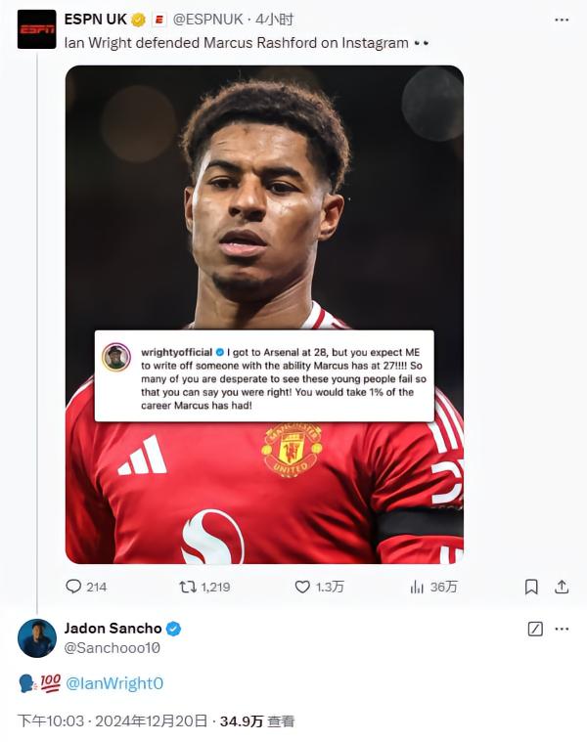Click the ESPN affiliate badge icon
587x742 pixels.
[x=159, y=20]
